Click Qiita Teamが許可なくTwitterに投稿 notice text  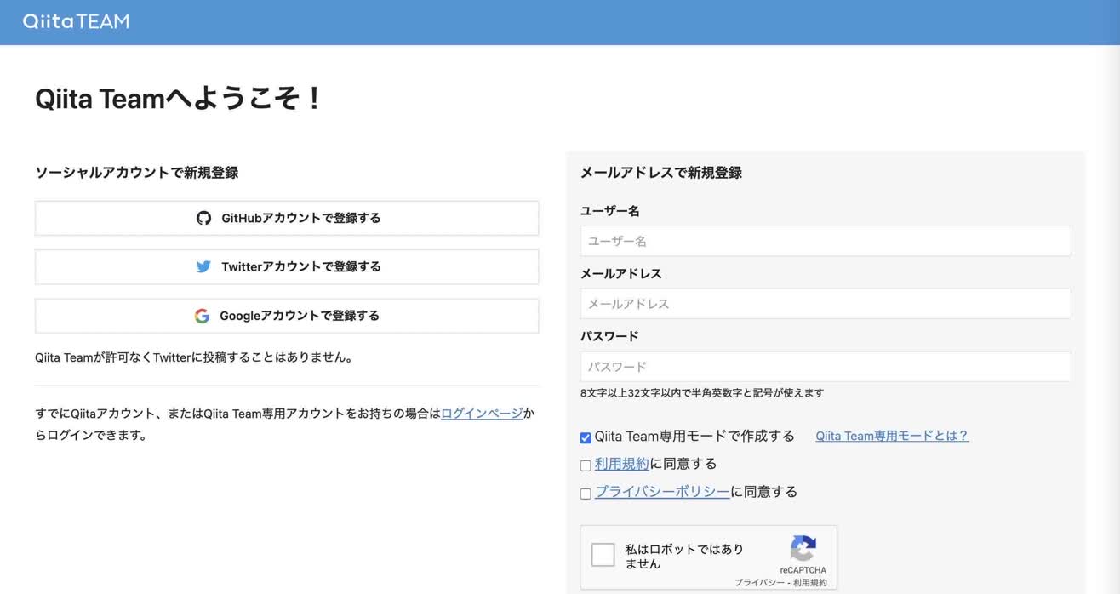click(x=194, y=357)
